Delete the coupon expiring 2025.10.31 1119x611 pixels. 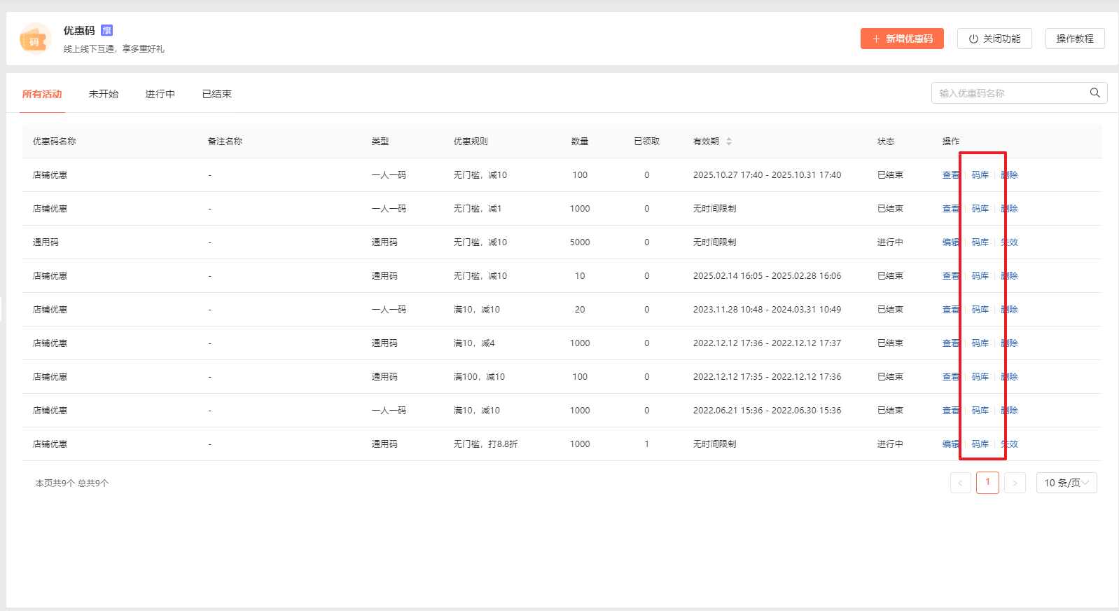pyautogui.click(x=1009, y=175)
